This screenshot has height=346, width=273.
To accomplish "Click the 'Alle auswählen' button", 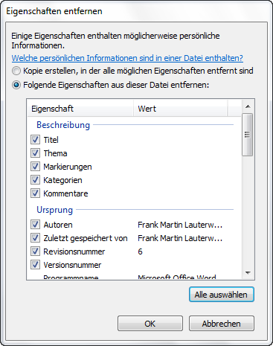I will click(x=222, y=295).
